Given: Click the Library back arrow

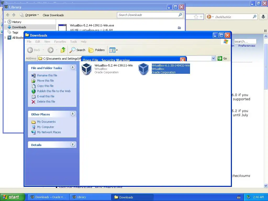Looking at the screenshot, I should (x=8, y=15).
